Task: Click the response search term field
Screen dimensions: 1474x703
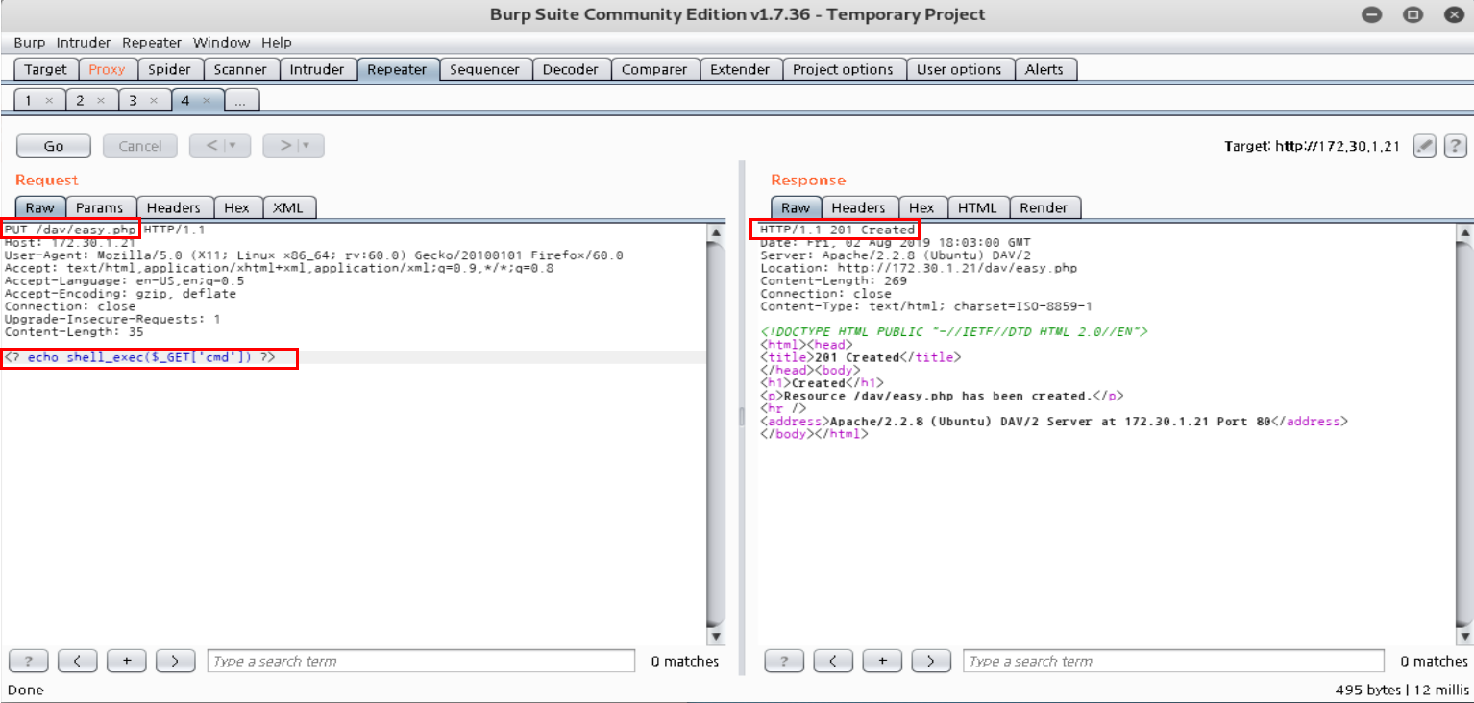Action: 1173,661
